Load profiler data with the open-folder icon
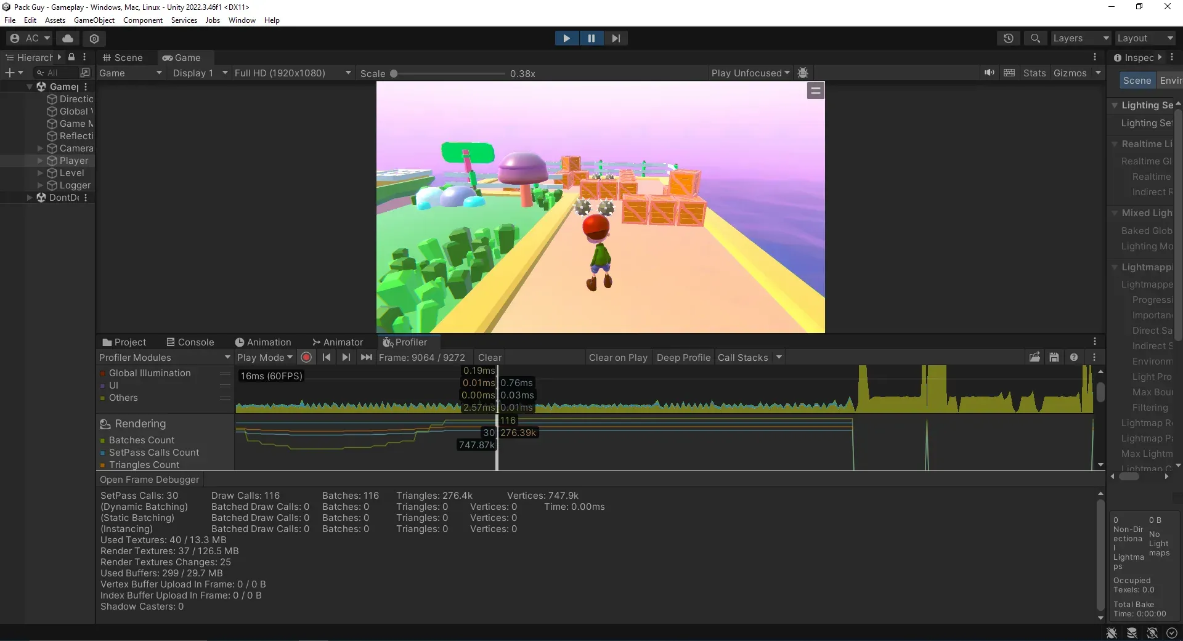 (1035, 357)
